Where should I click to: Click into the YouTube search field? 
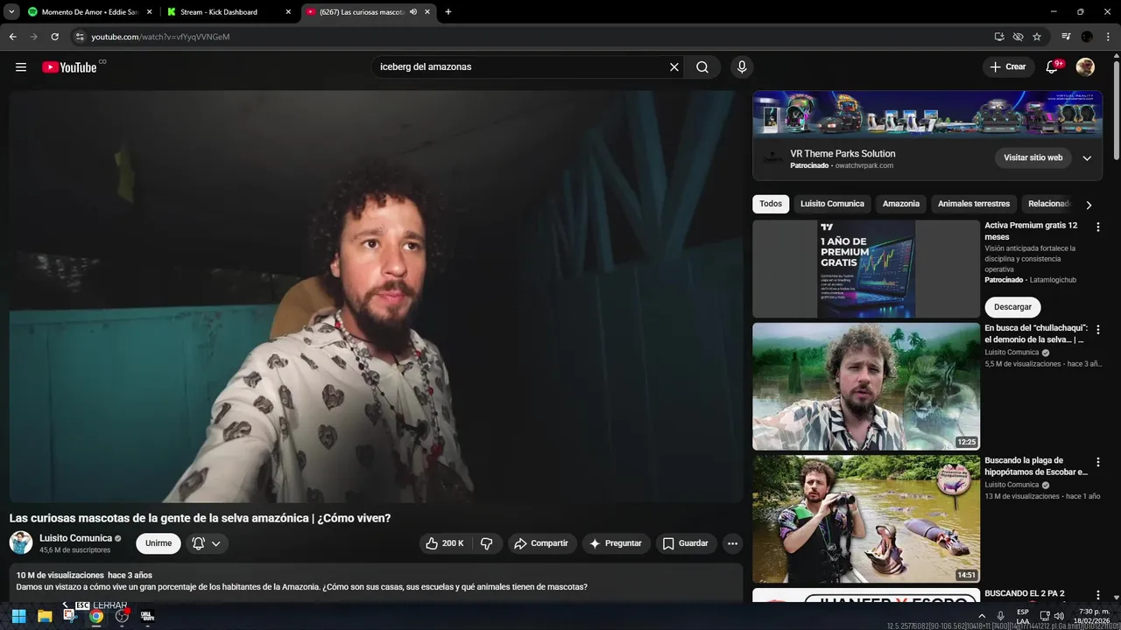[521, 66]
